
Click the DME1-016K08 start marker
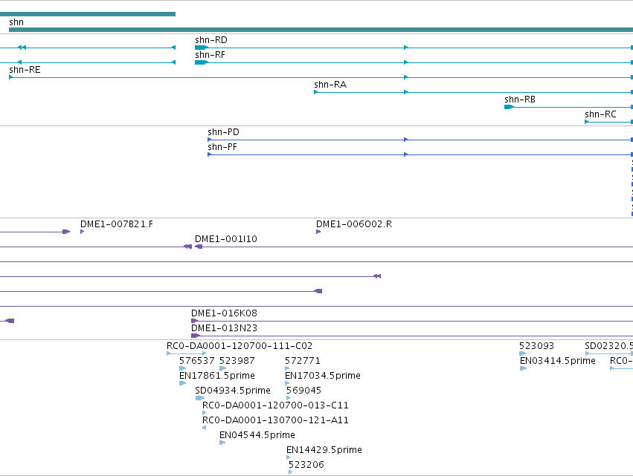pyautogui.click(x=194, y=322)
